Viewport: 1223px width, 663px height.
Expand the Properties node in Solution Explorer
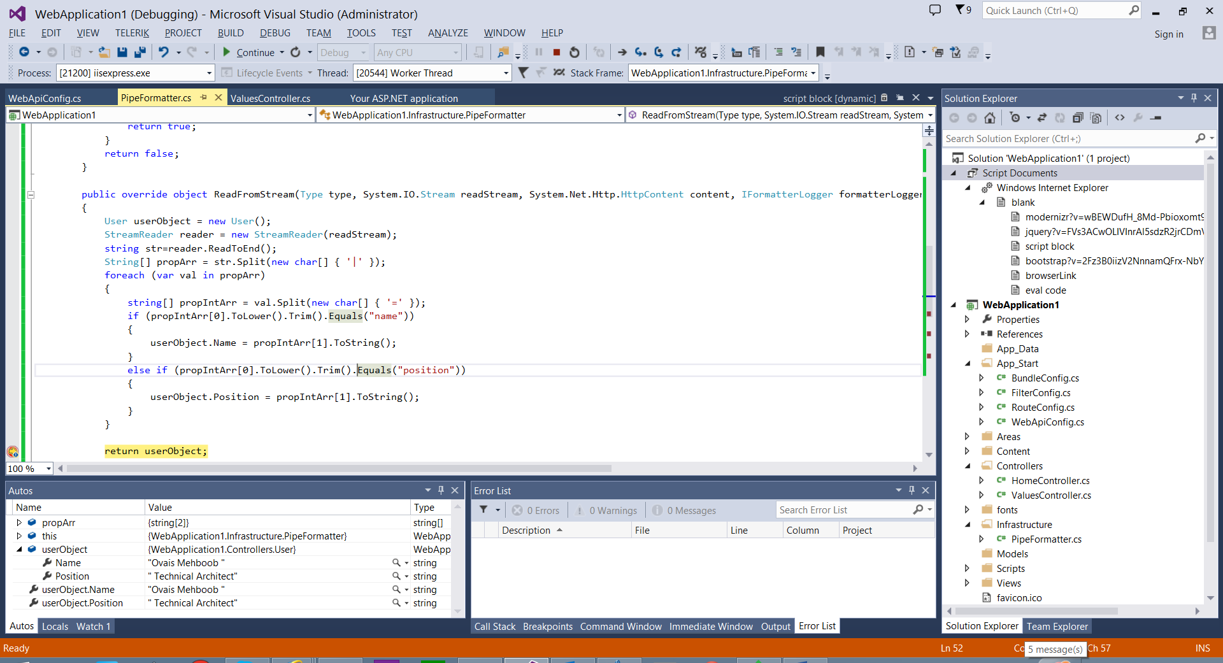967,319
